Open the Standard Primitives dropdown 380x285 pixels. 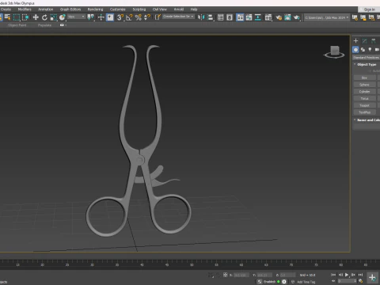pyautogui.click(x=367, y=58)
